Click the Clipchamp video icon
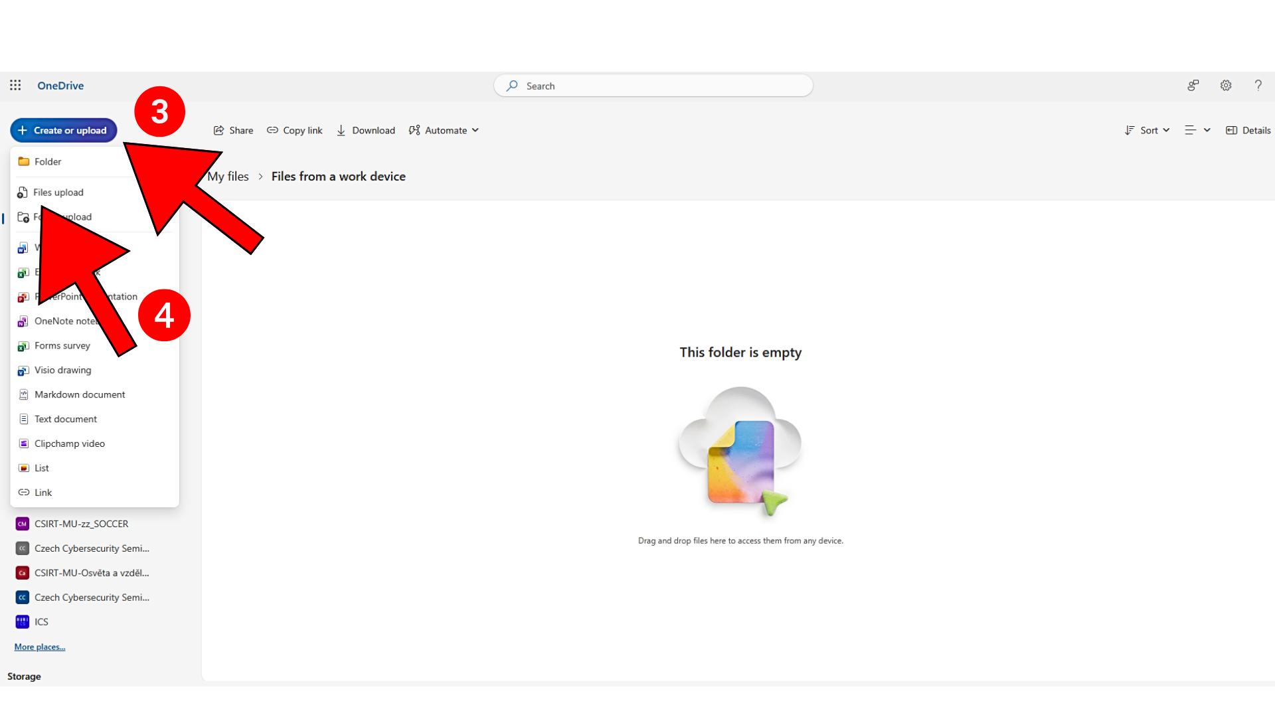The image size is (1275, 717). tap(24, 444)
